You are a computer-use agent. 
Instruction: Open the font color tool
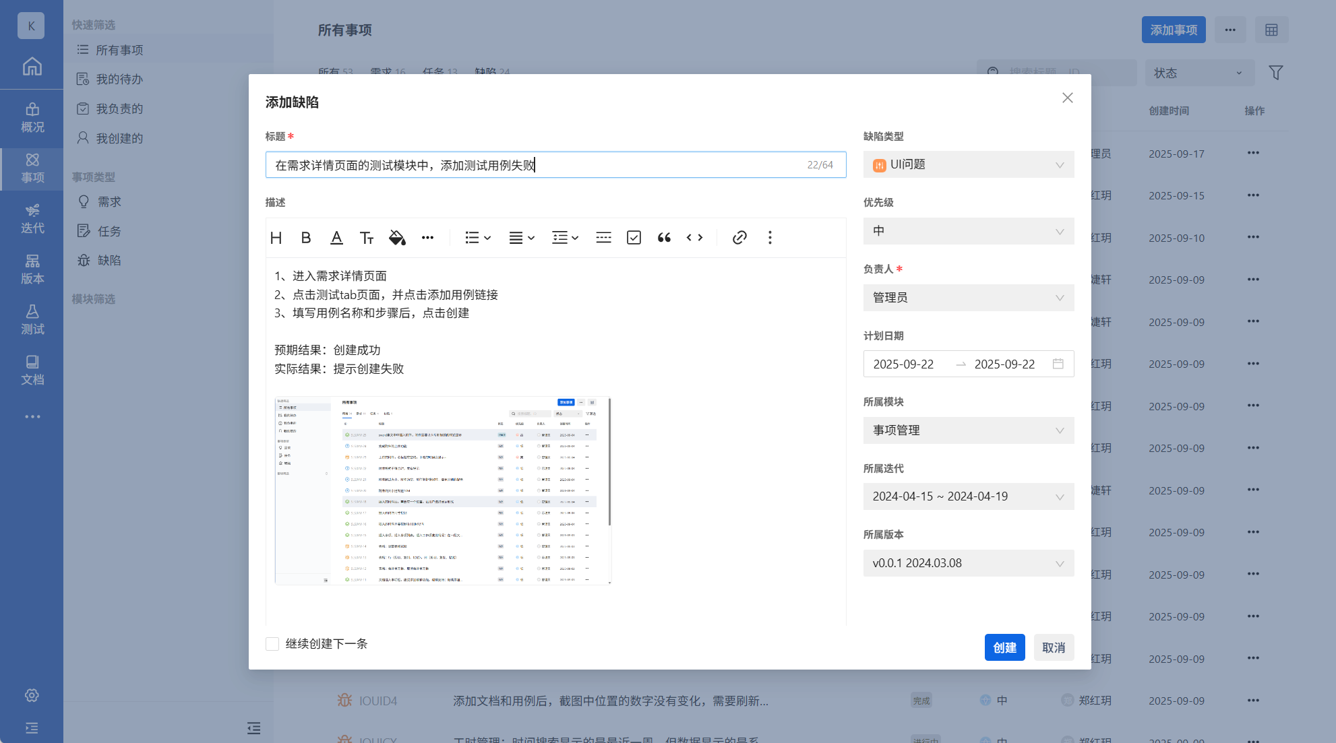click(336, 238)
